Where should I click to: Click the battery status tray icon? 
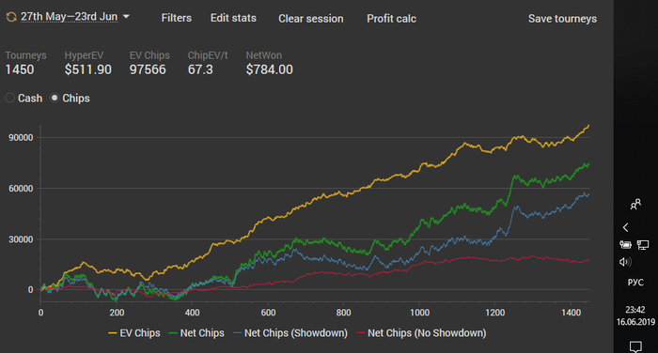coord(625,245)
